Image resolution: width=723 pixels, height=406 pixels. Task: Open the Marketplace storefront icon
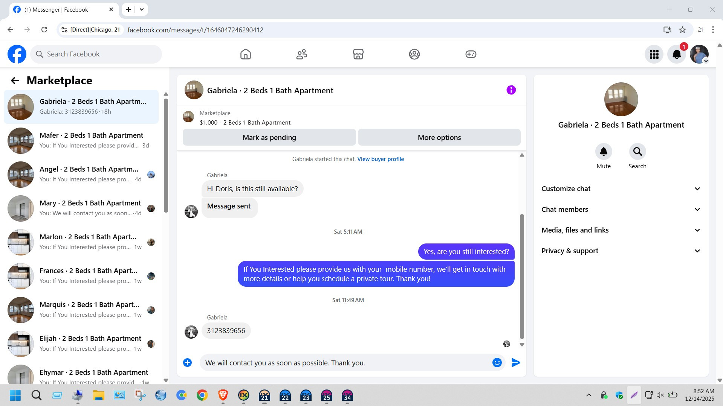pos(358,54)
